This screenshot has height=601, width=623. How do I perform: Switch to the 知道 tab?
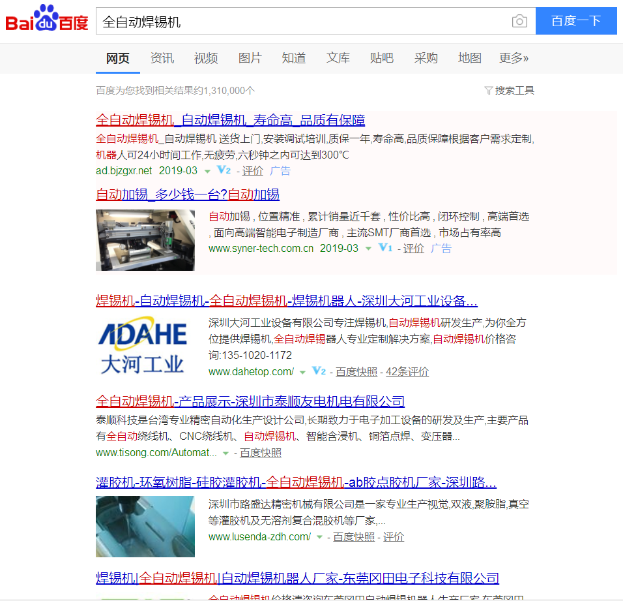point(294,58)
